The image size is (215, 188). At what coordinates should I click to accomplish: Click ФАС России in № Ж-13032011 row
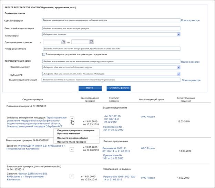coord(148,178)
